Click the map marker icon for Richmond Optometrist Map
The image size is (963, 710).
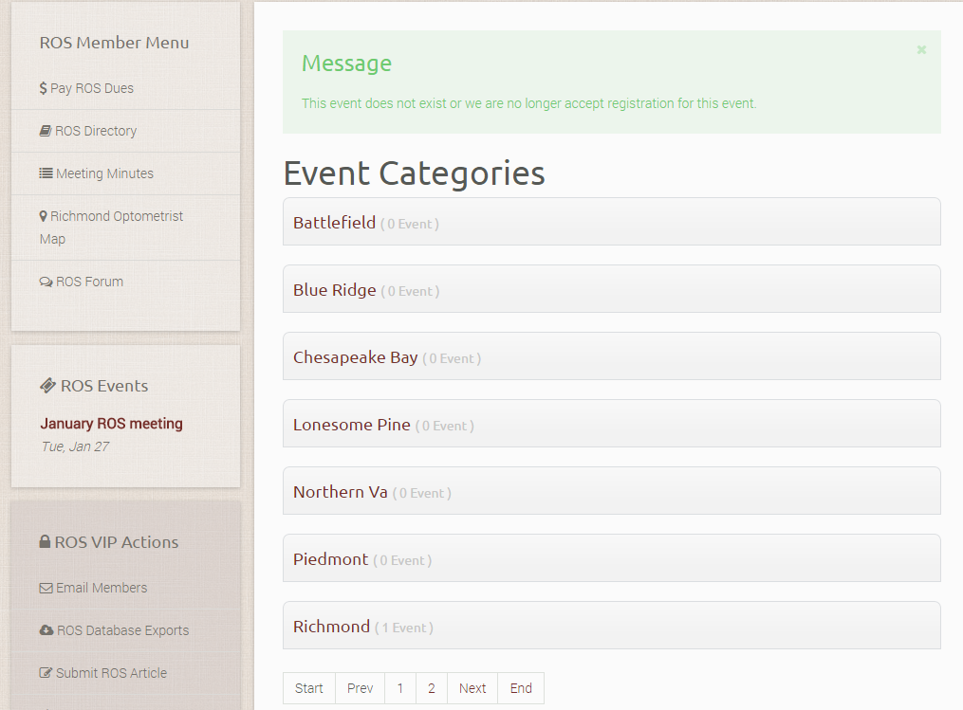coord(44,216)
